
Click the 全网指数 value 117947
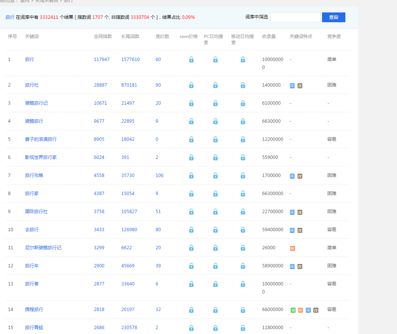pyautogui.click(x=102, y=59)
